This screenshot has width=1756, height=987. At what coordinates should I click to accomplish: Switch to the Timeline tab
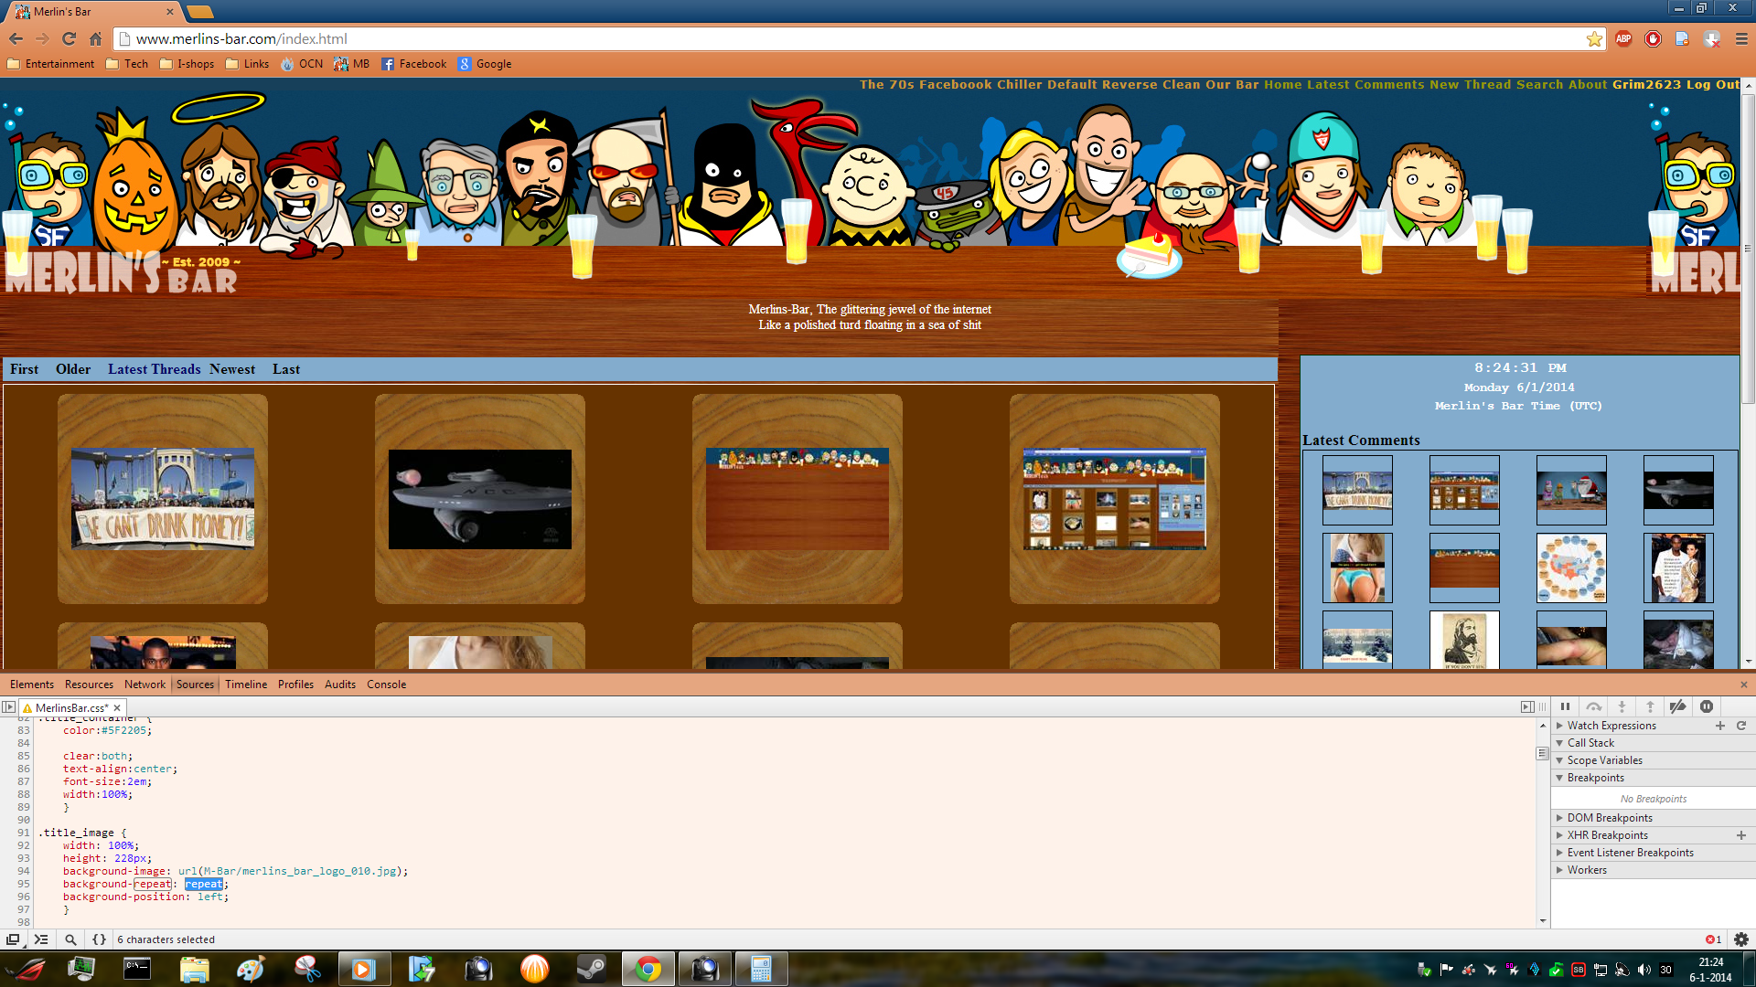coord(246,685)
